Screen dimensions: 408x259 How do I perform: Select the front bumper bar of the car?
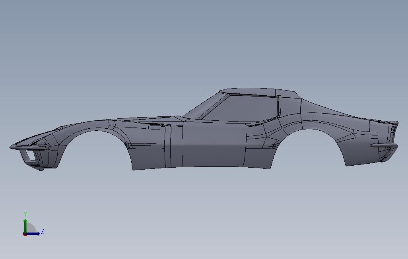(x=29, y=148)
